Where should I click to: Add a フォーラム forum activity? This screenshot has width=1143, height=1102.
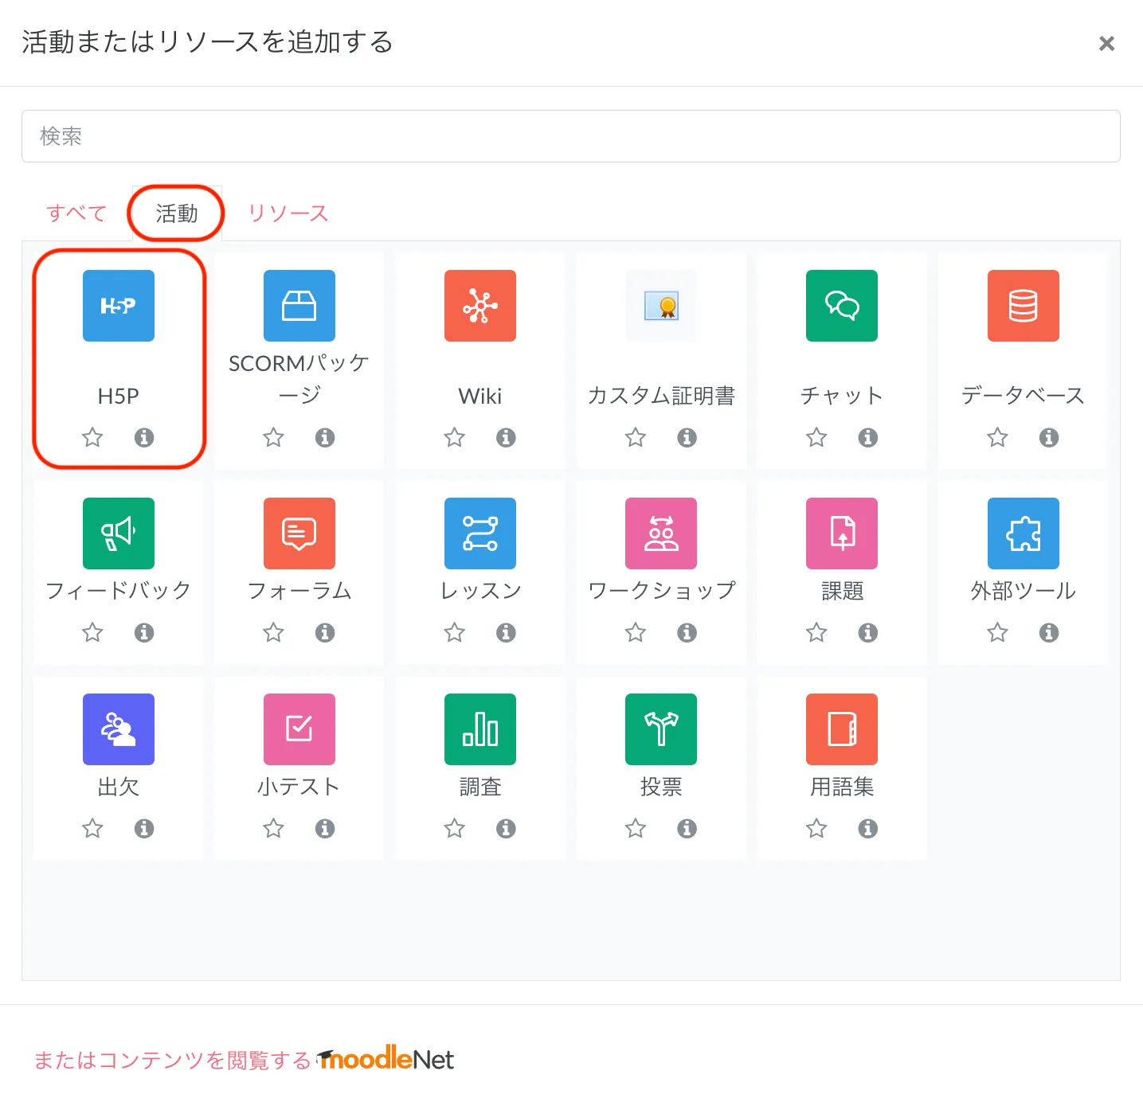pos(299,533)
